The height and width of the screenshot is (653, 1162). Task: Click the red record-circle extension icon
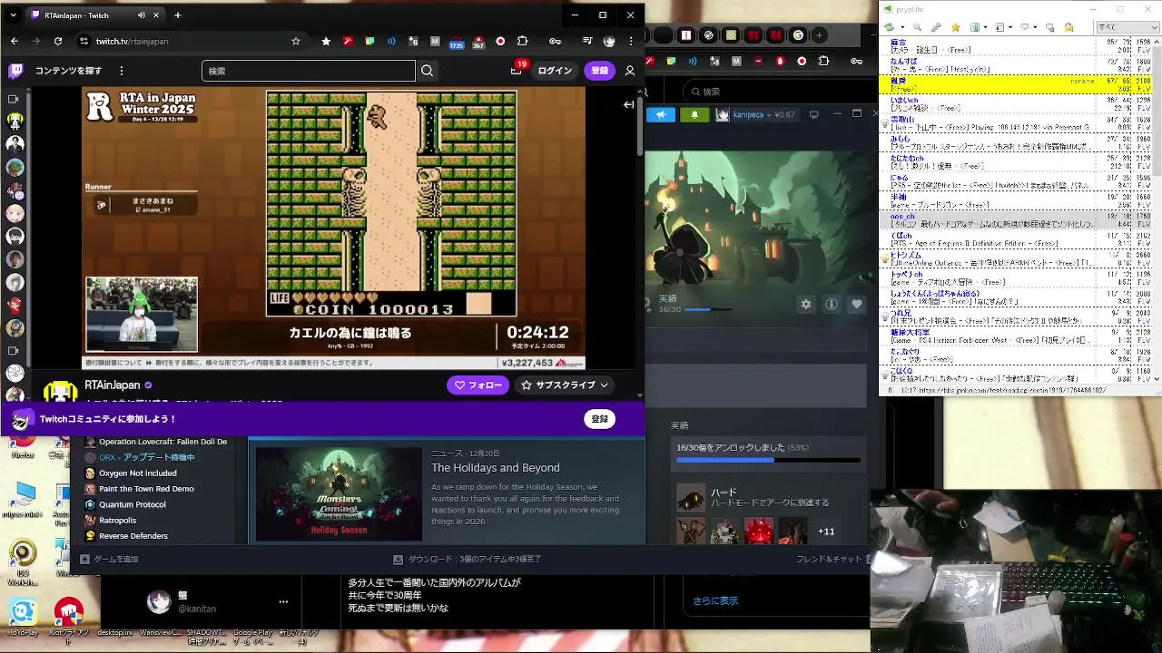tap(500, 41)
